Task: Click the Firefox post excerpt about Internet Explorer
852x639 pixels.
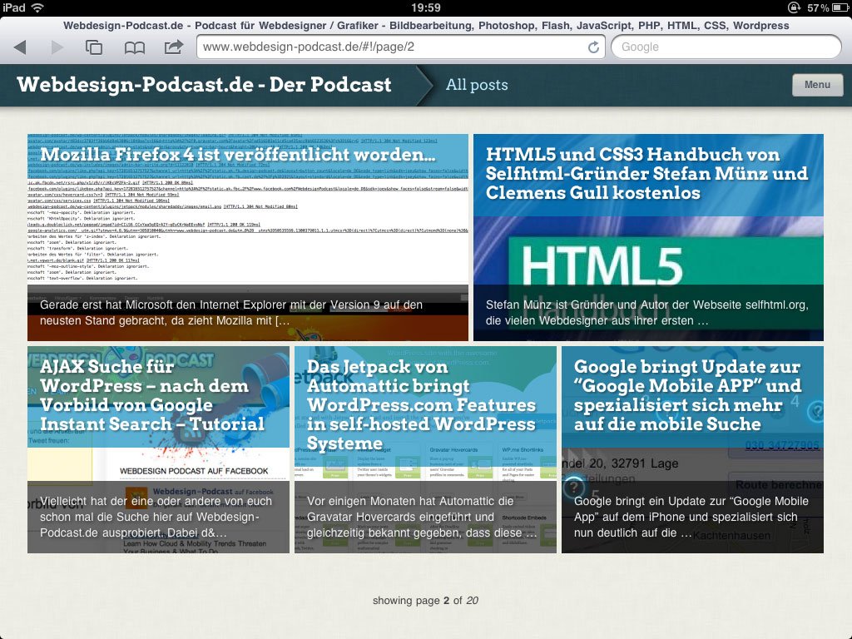Action: click(x=231, y=313)
